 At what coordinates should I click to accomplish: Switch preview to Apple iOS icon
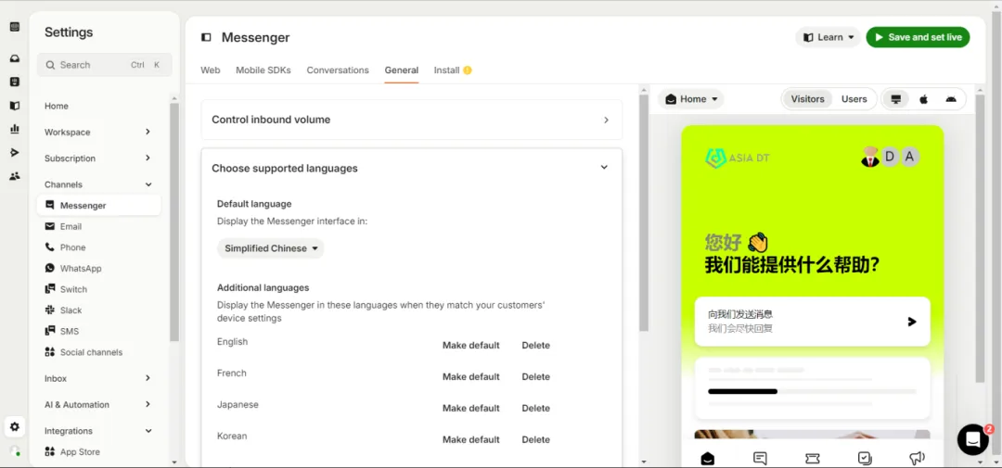click(x=923, y=99)
